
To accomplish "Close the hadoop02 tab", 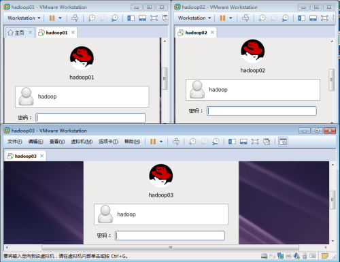I will [x=212, y=33].
